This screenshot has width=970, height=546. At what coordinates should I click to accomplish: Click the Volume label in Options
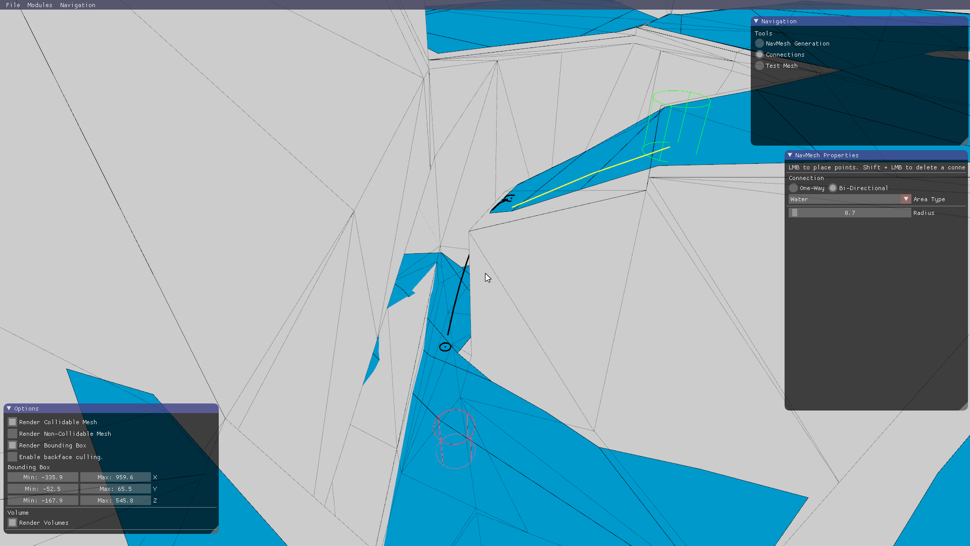18,513
